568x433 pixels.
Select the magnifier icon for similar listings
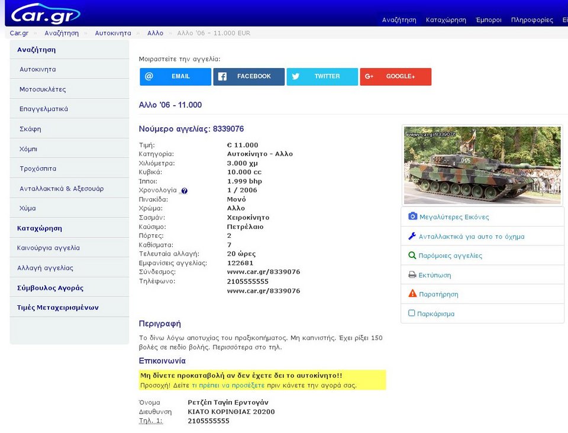tap(412, 256)
